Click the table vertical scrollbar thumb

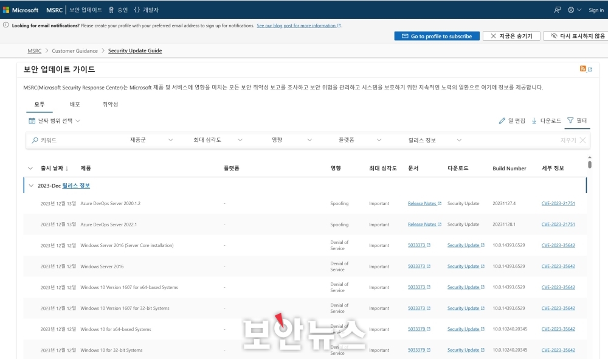tap(589, 164)
